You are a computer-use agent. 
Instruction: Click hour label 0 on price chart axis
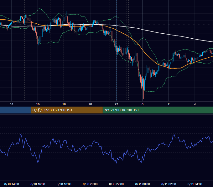[x=143, y=104]
